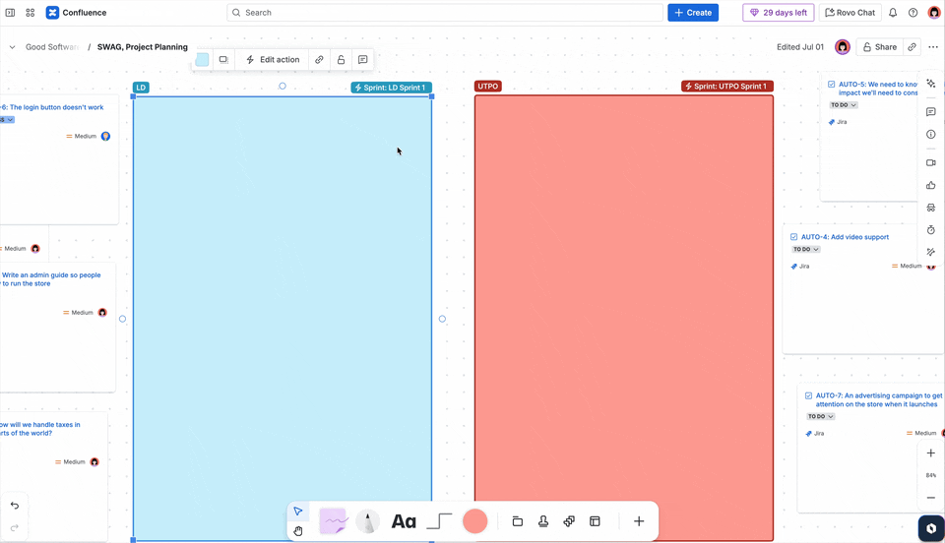Zoom in on the whiteboard
Screen dimensions: 945x543
point(931,452)
